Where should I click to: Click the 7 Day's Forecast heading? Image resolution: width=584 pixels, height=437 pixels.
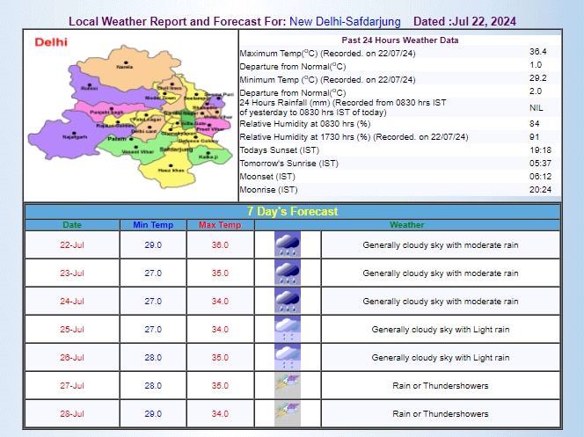pos(292,211)
